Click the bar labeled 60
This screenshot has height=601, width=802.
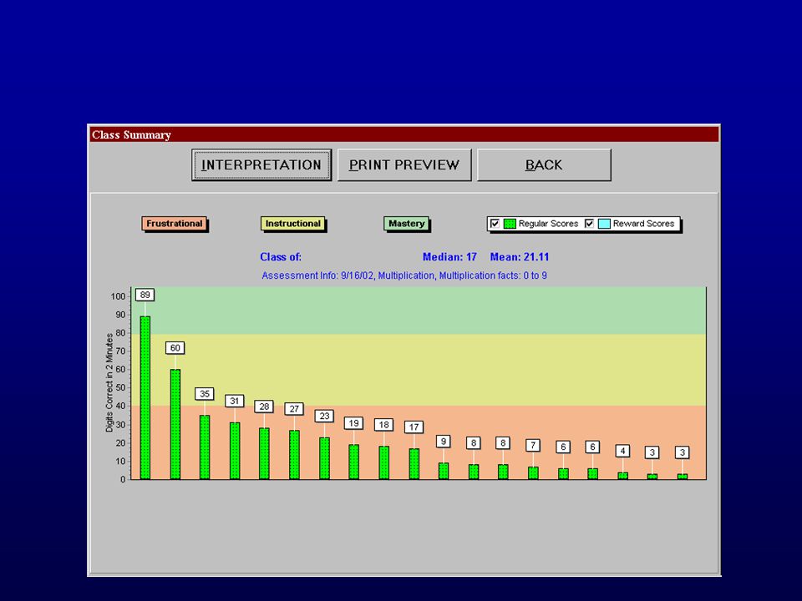(175, 424)
